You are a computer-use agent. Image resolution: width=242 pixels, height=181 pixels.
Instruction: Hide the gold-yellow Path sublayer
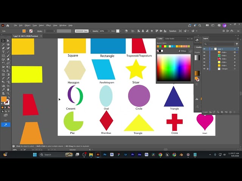tap(204, 66)
